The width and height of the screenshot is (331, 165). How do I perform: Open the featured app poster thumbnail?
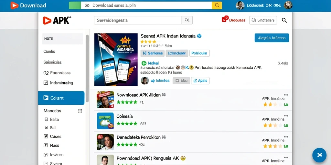[x=116, y=60]
